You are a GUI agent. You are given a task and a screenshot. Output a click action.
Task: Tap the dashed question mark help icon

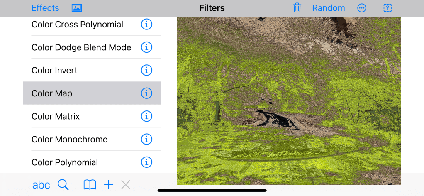387,8
